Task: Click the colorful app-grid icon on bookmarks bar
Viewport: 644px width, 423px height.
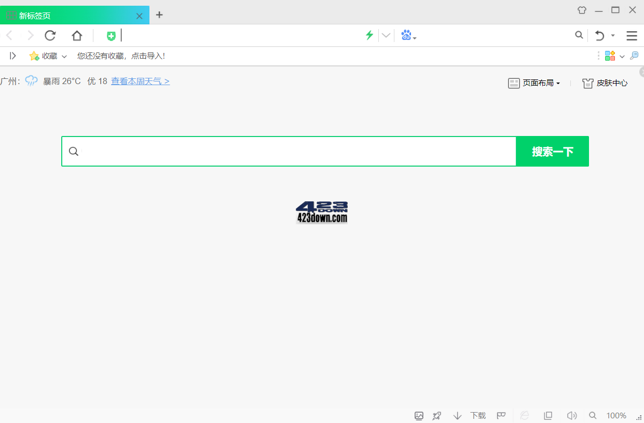Action: (x=610, y=56)
